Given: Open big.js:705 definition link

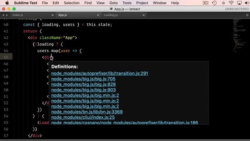Looking at the screenshot, I should pos(83,79).
